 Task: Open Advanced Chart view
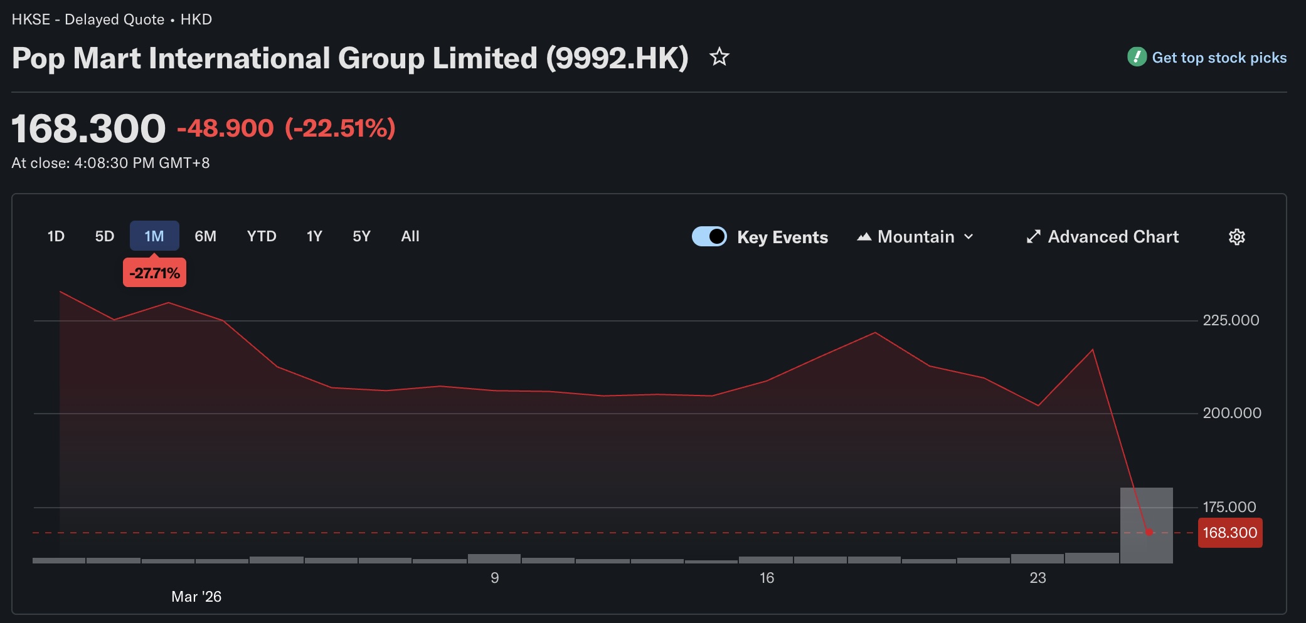point(1113,237)
